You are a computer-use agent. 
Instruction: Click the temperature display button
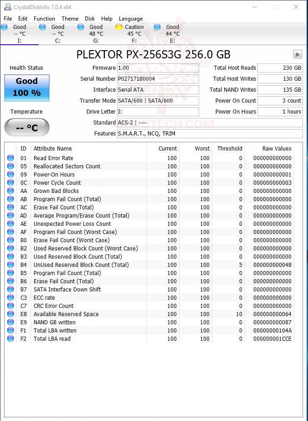[x=27, y=127]
